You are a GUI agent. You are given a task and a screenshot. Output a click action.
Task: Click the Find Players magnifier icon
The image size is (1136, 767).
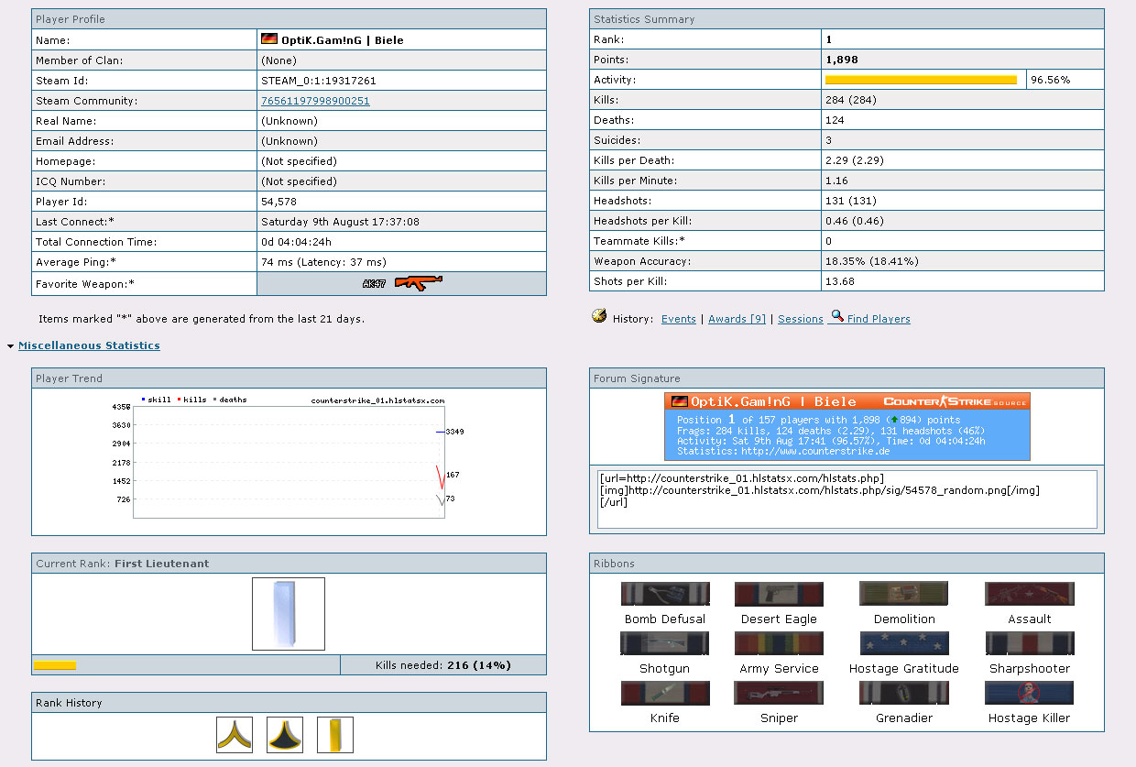click(x=836, y=317)
